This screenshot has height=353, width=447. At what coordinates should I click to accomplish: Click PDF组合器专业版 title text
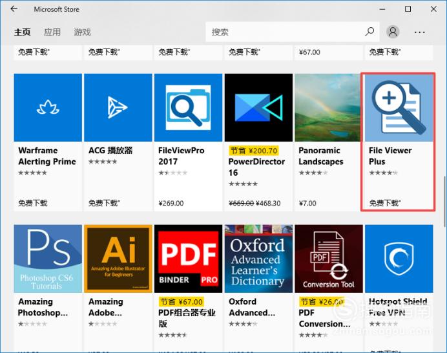coord(187,318)
